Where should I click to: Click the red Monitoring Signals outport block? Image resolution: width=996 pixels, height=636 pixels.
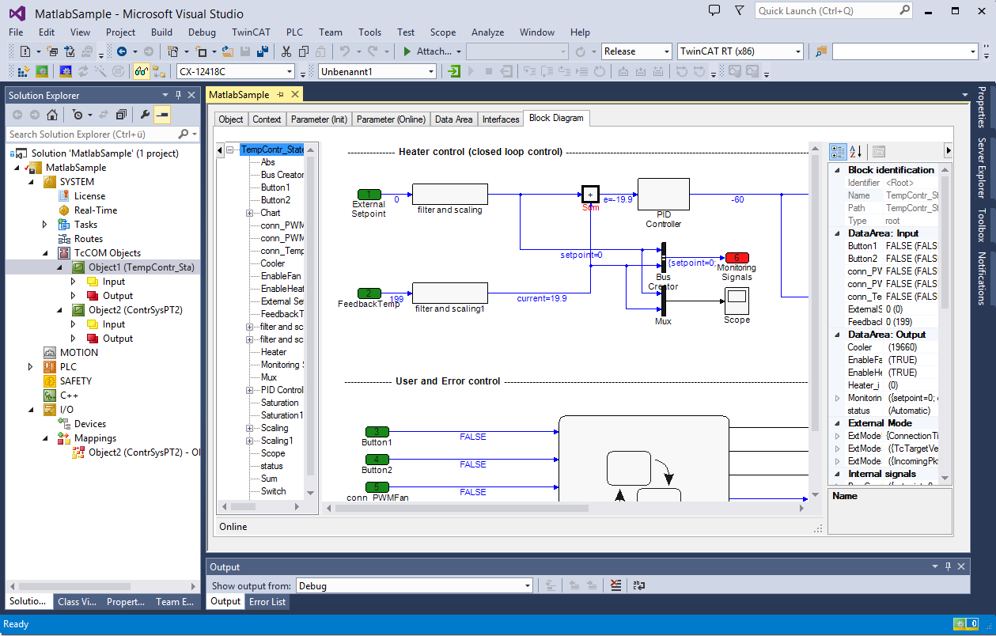[x=737, y=258]
